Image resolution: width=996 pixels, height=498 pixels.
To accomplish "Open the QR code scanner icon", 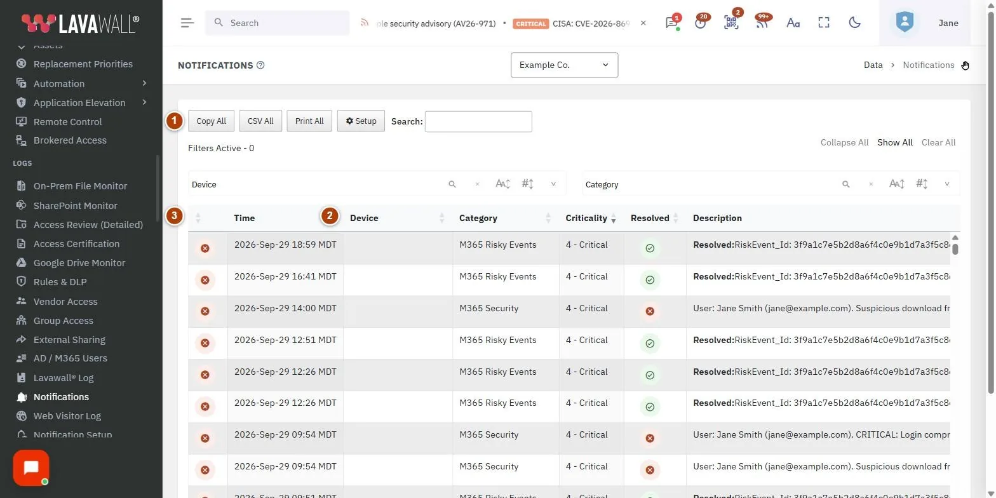I will (x=731, y=23).
